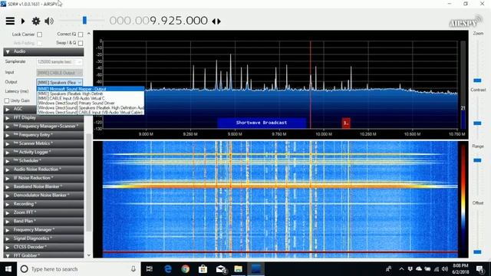Click the AIRSPY logo
Image resolution: width=491 pixels, height=276 pixels.
pos(466,21)
